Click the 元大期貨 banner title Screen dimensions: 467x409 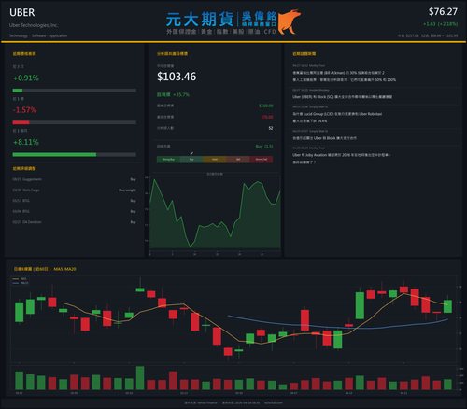[x=200, y=20]
